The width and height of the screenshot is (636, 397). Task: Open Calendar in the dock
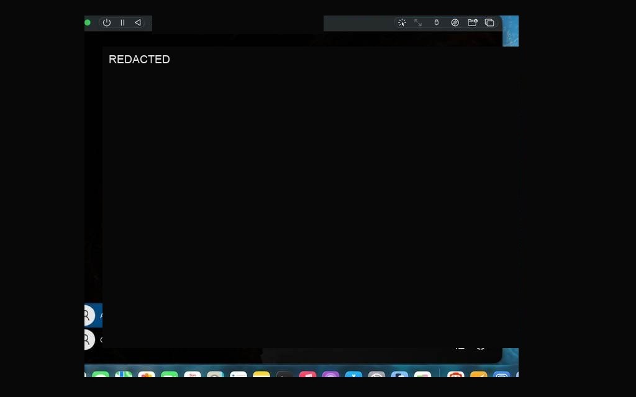(193, 374)
